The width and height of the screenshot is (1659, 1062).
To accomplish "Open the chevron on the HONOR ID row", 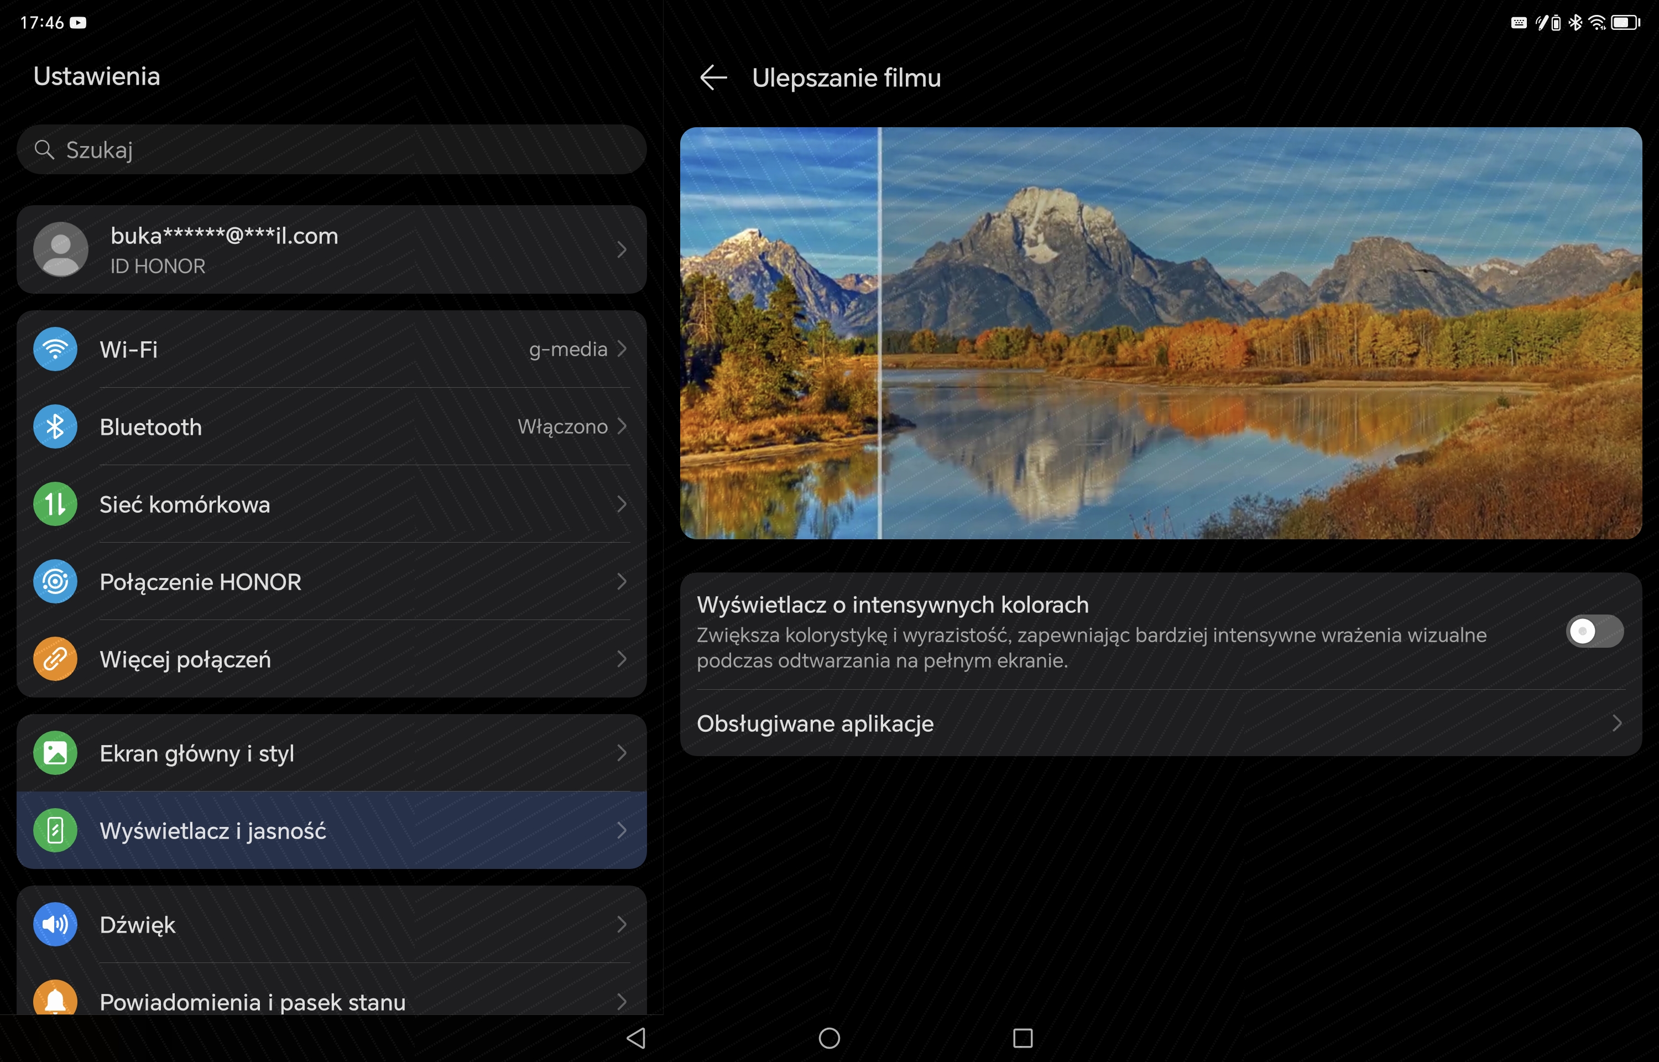I will tap(622, 249).
